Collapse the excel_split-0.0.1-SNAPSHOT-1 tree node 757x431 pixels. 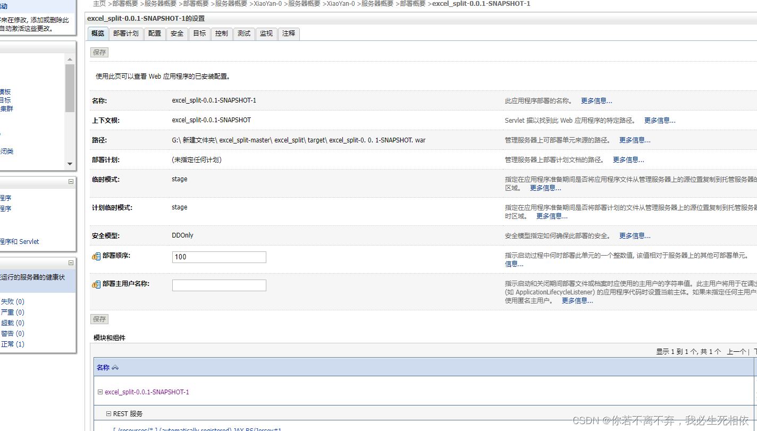100,392
